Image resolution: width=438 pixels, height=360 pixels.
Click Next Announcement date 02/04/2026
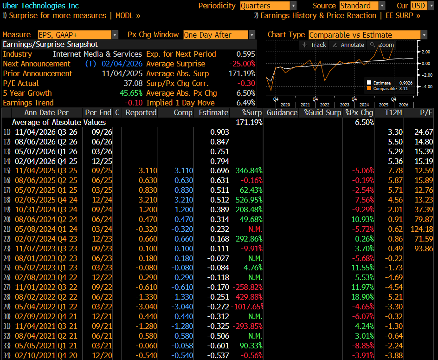(121, 64)
